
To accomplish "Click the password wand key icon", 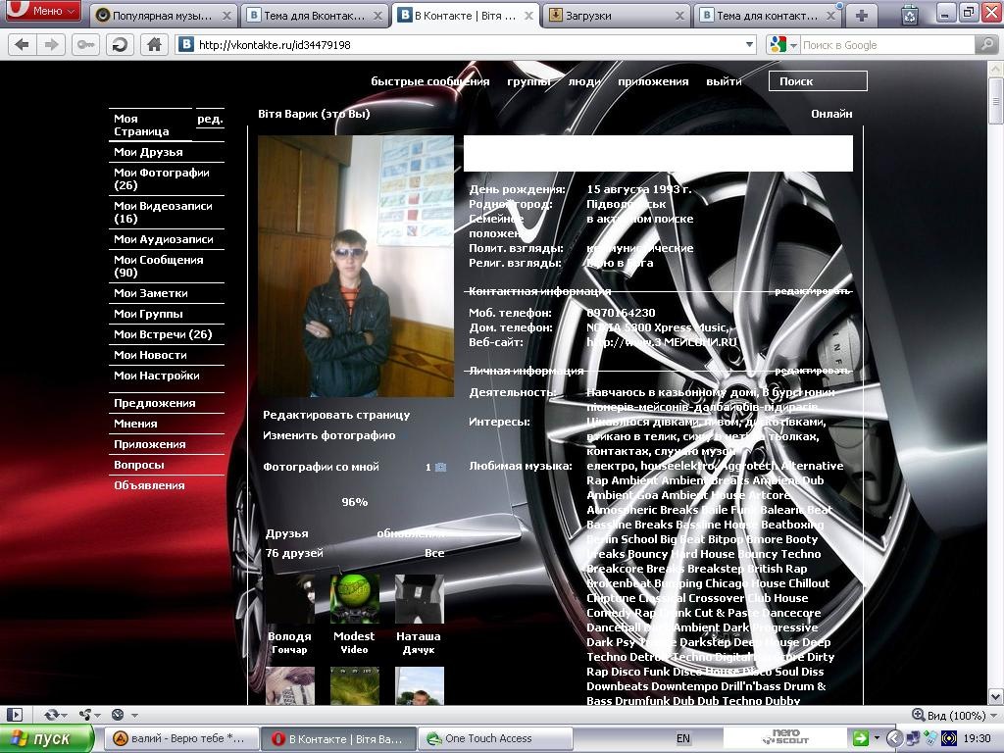I will pyautogui.click(x=85, y=44).
